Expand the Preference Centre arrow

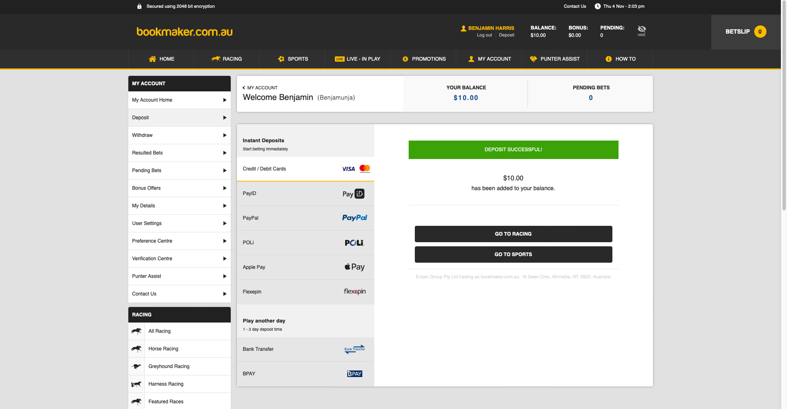point(225,241)
